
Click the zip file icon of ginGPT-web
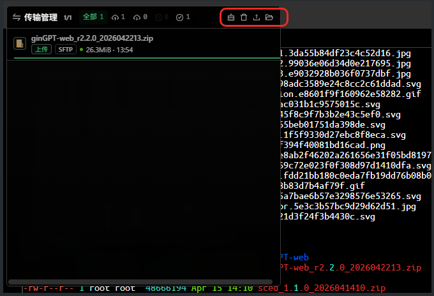[x=21, y=43]
